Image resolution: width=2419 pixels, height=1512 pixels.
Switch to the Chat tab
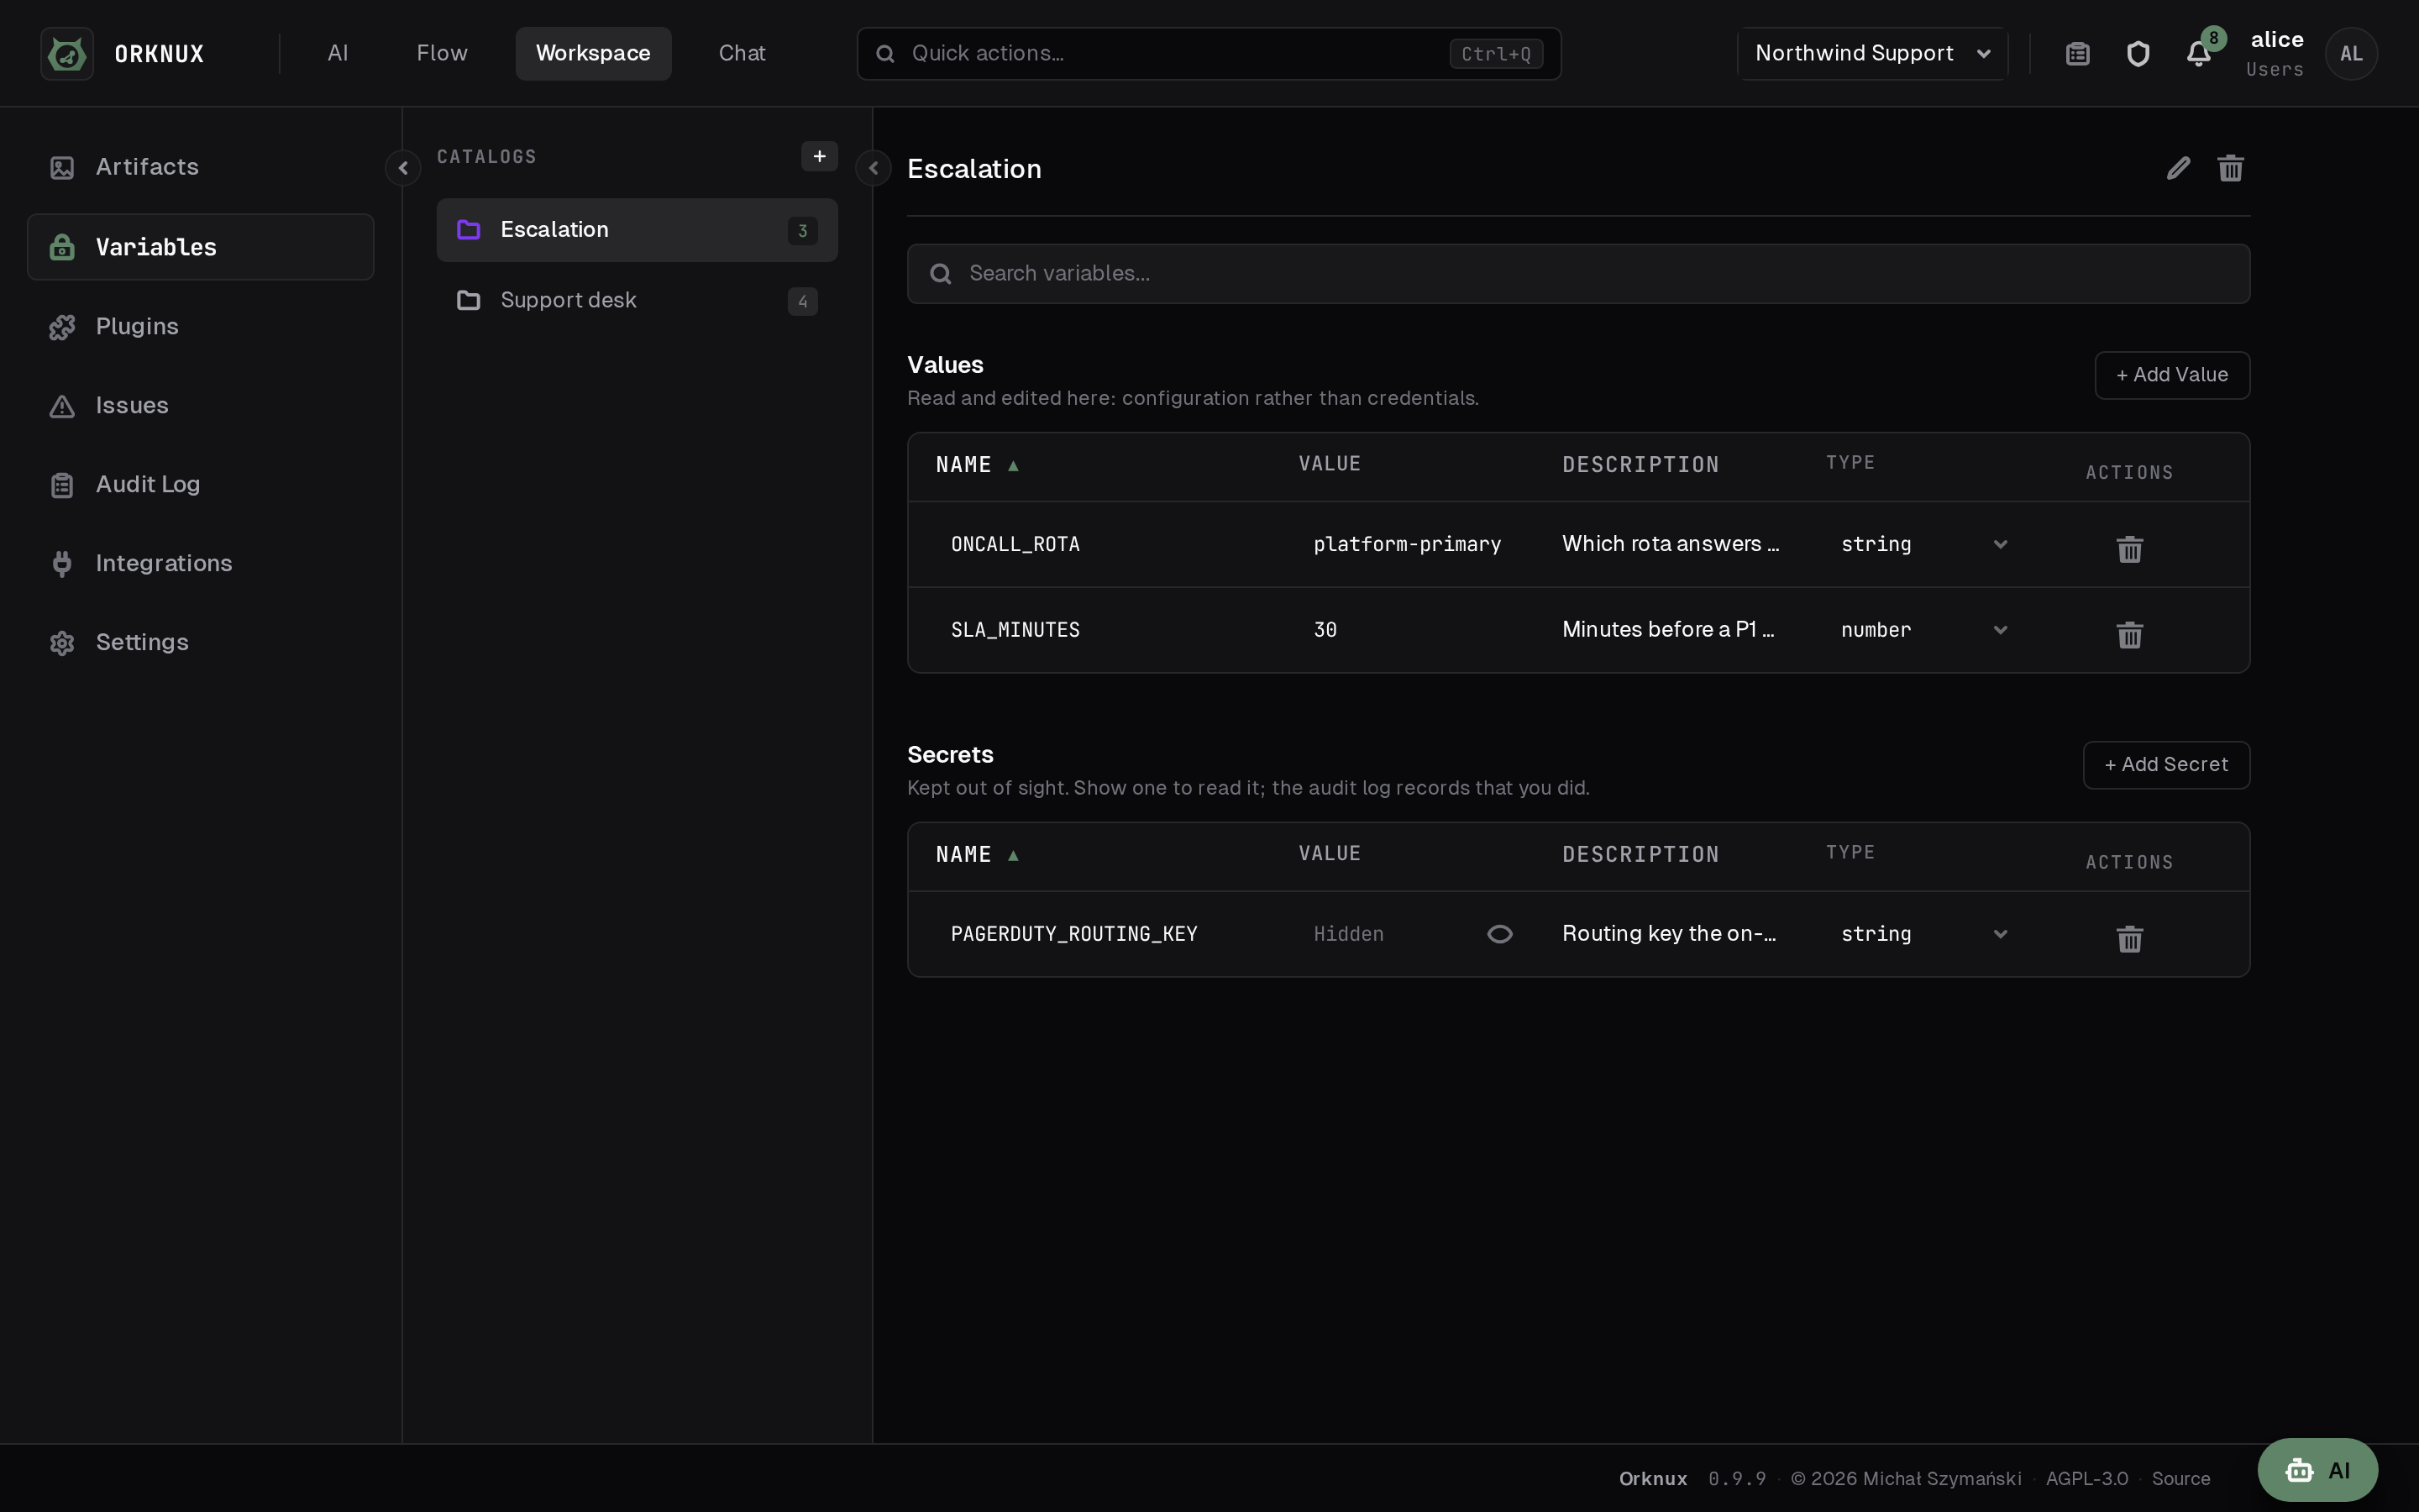click(742, 53)
